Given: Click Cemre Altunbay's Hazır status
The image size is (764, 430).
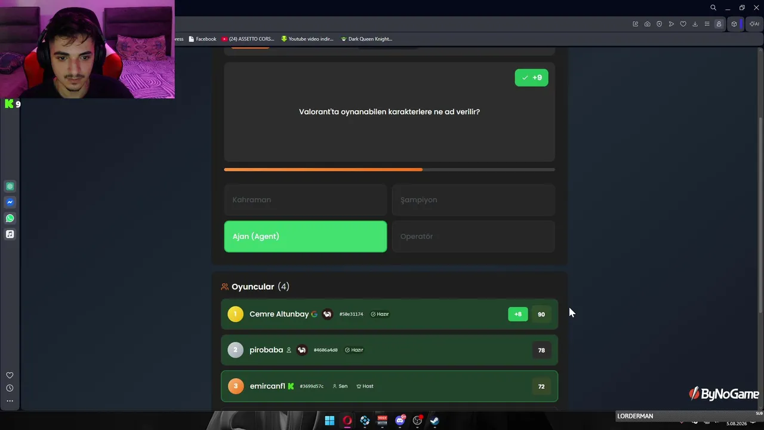Looking at the screenshot, I should 380,314.
